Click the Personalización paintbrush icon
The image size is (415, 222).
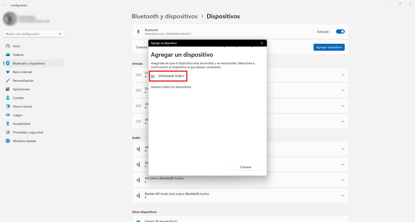pyautogui.click(x=8, y=81)
